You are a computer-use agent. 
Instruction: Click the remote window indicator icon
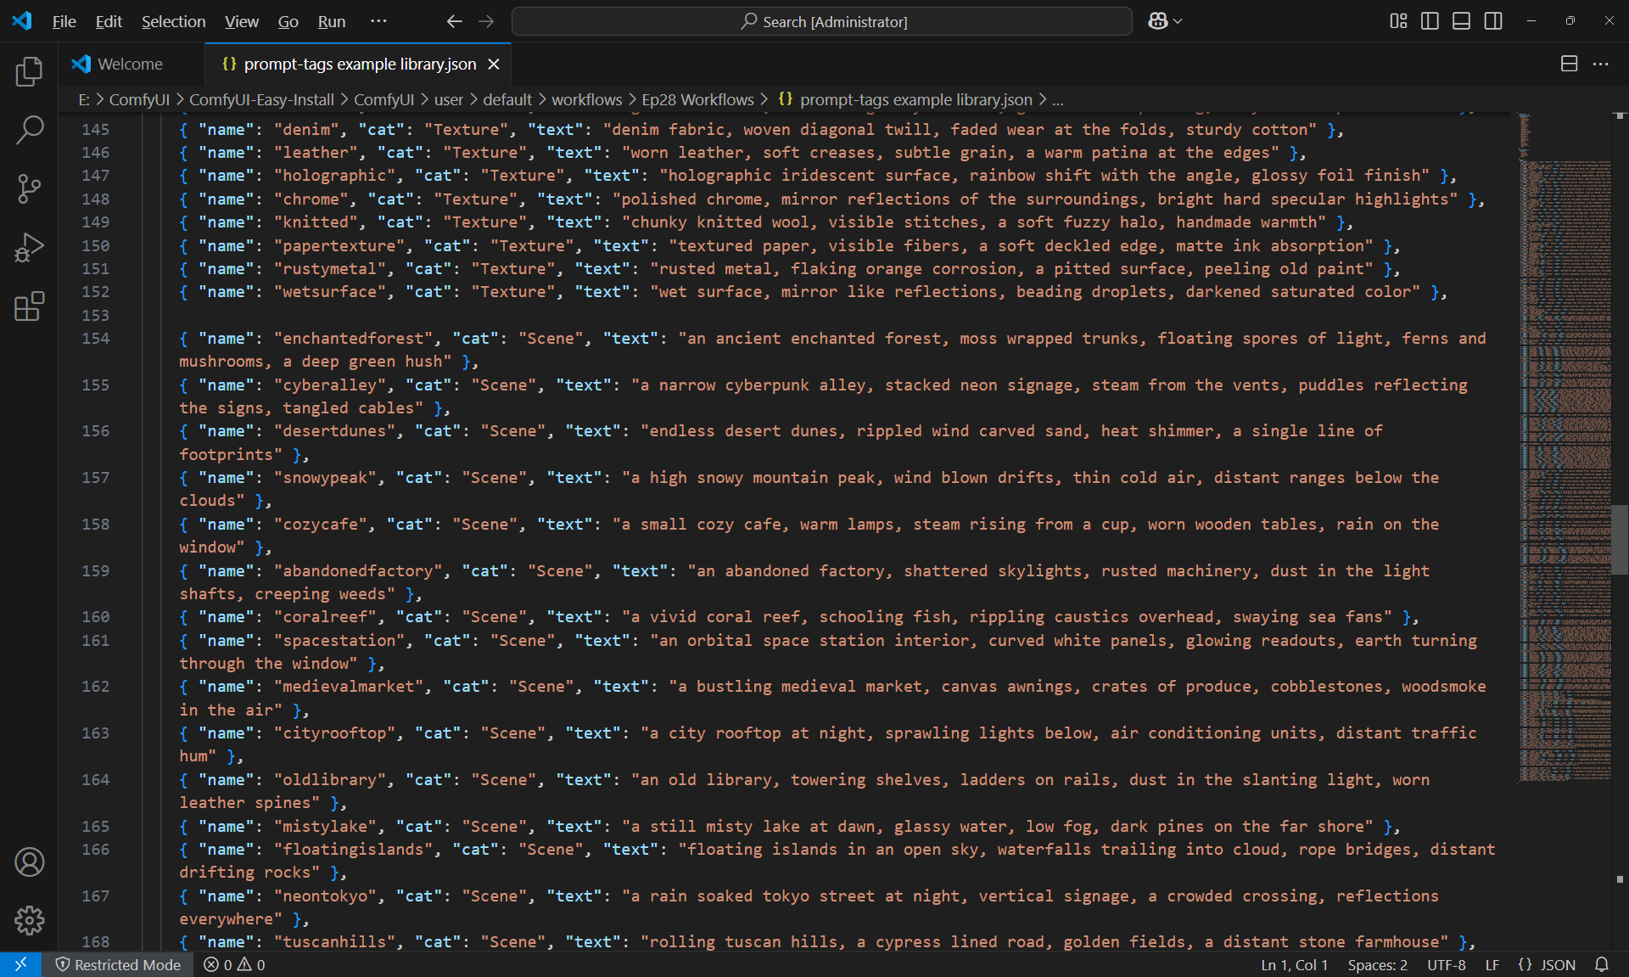click(x=21, y=964)
